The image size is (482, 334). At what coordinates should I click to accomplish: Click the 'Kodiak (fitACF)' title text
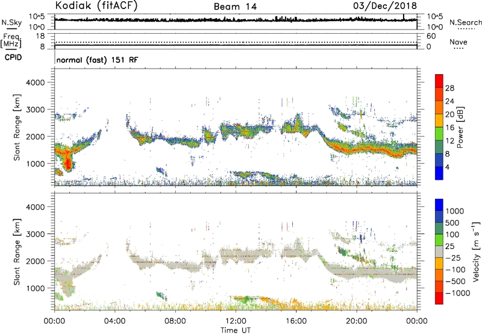click(x=96, y=5)
